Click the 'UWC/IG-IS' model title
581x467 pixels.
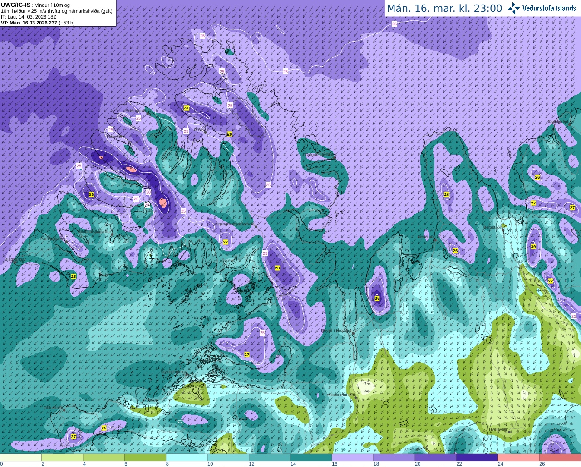[15, 5]
